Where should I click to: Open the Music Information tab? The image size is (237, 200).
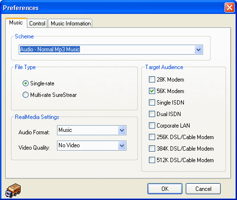pos(70,24)
